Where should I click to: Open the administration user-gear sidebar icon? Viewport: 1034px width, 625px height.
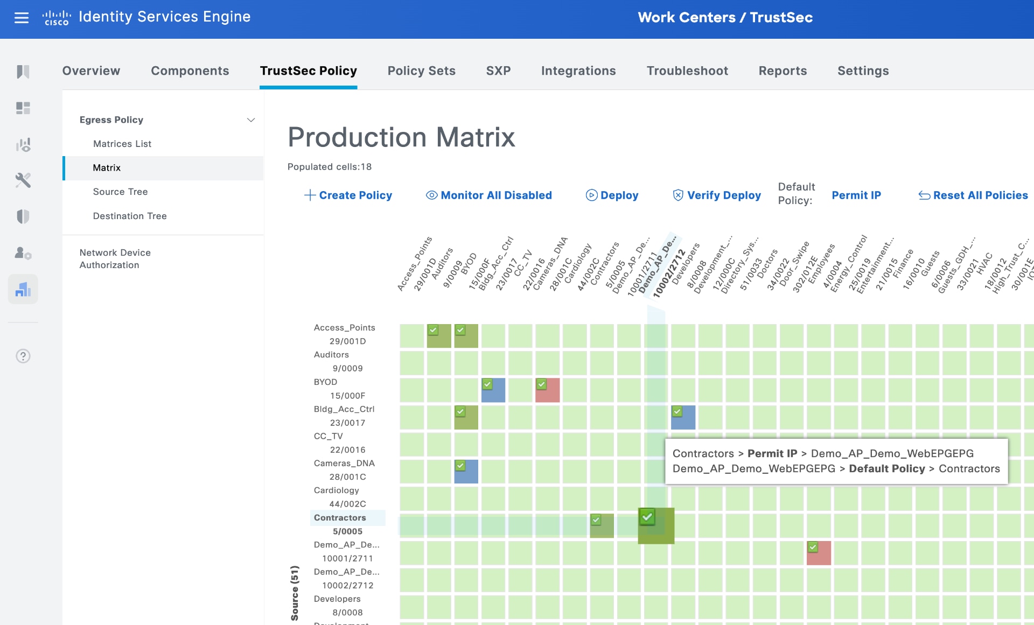pyautogui.click(x=23, y=252)
